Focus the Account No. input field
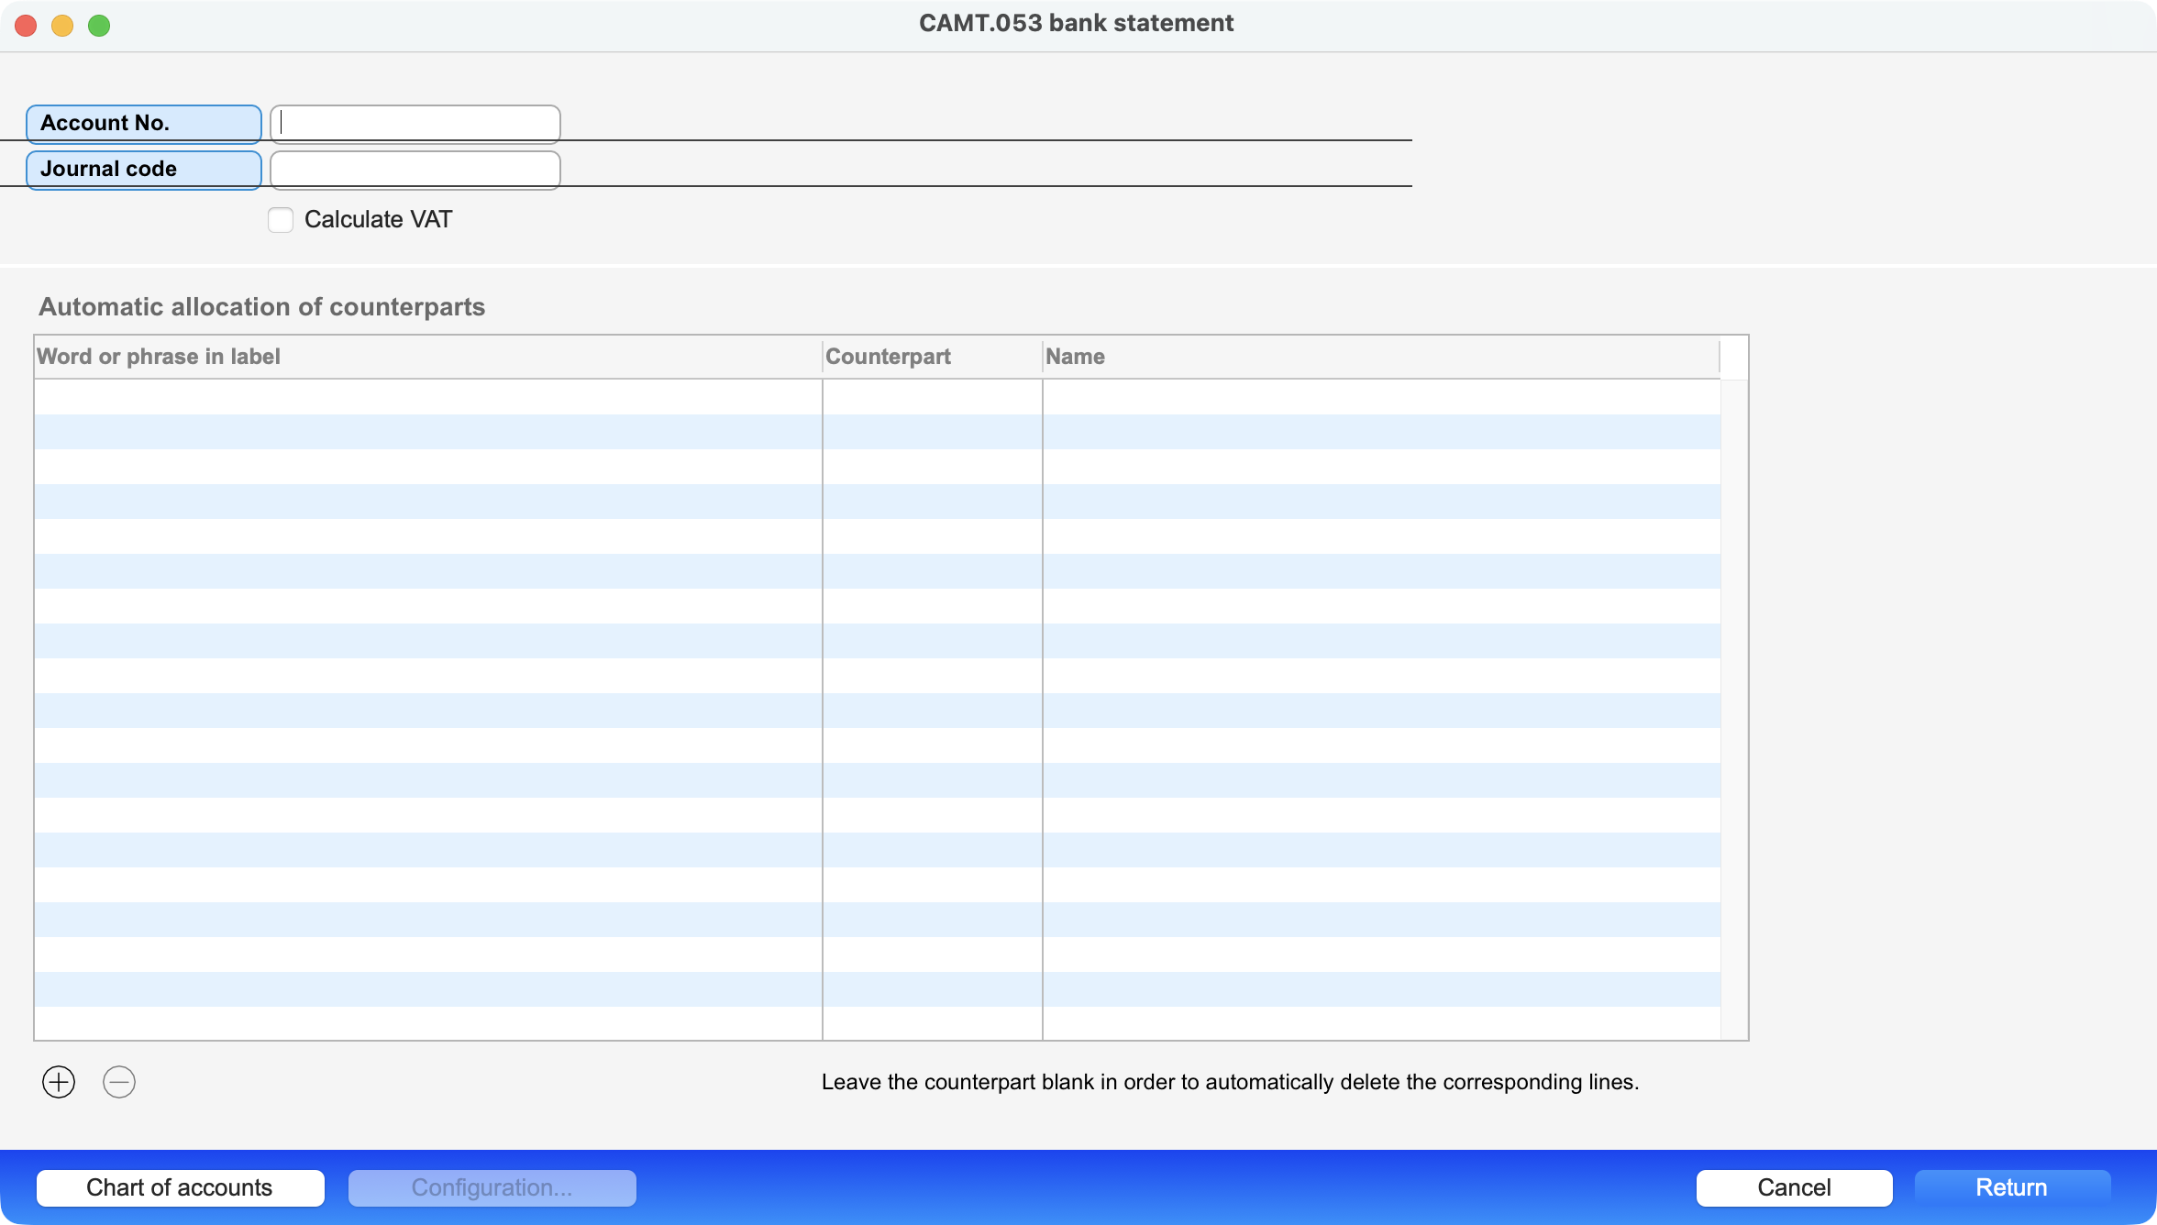2157x1225 pixels. 415,124
